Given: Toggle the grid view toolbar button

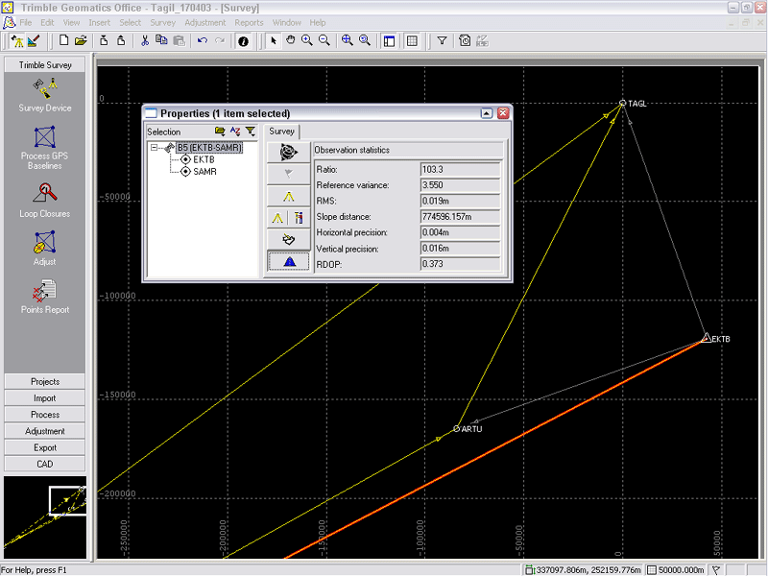Looking at the screenshot, I should [x=412, y=41].
